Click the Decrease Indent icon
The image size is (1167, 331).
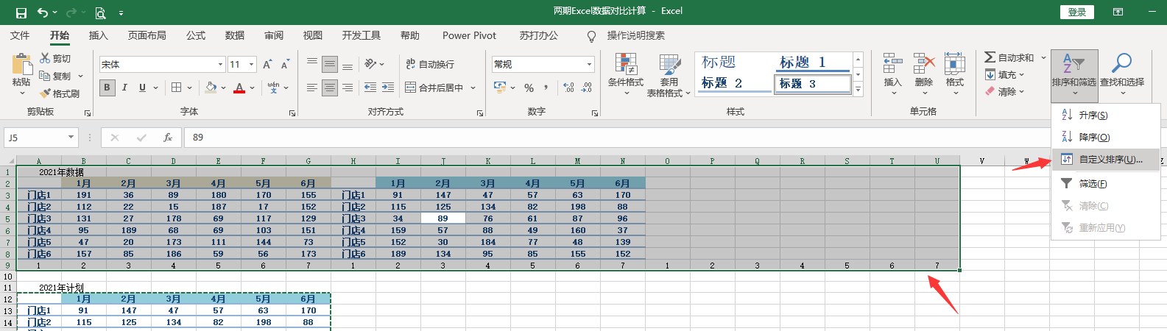pyautogui.click(x=370, y=88)
